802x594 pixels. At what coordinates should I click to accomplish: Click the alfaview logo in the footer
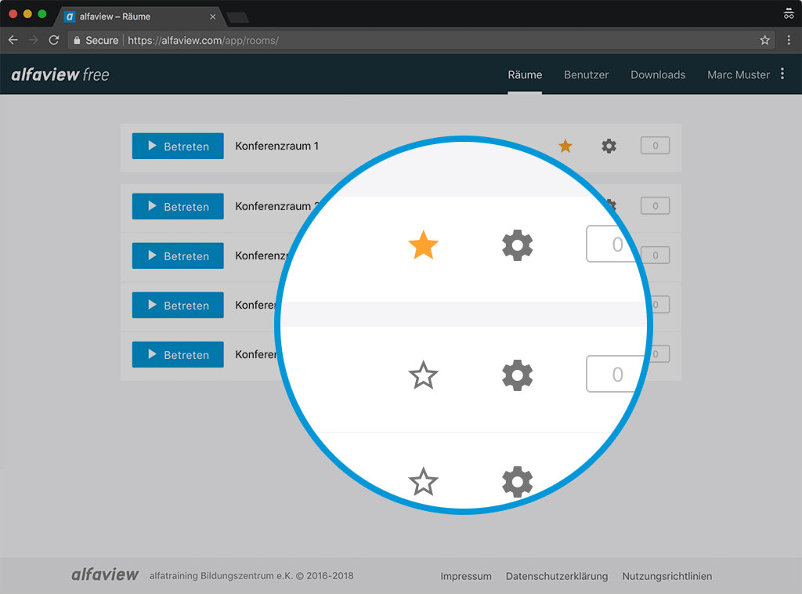pyautogui.click(x=105, y=574)
